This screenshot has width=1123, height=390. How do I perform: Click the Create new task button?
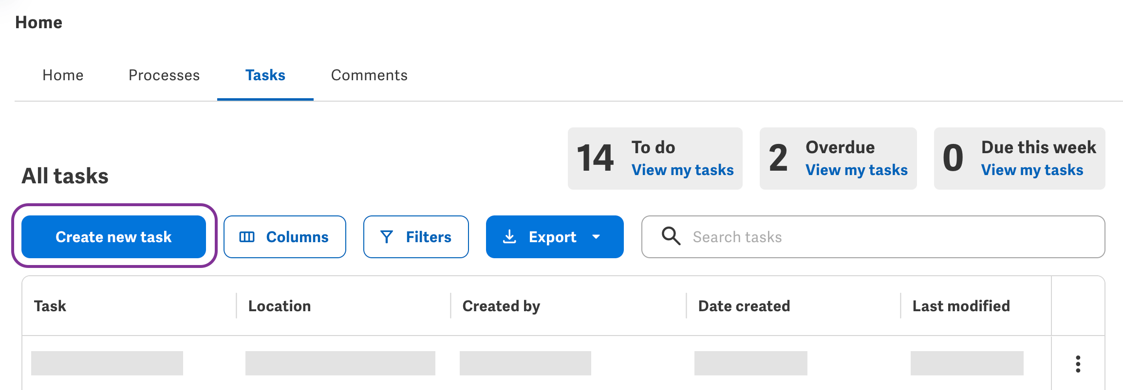pyautogui.click(x=113, y=237)
